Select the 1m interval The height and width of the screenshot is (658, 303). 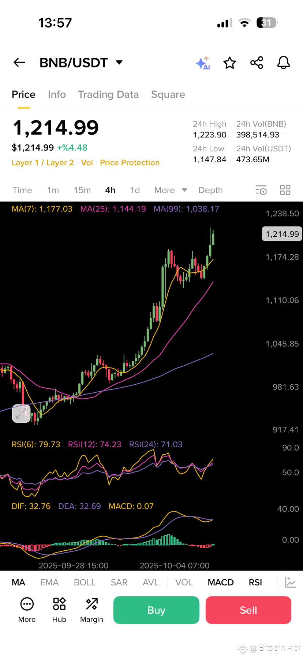[53, 190]
